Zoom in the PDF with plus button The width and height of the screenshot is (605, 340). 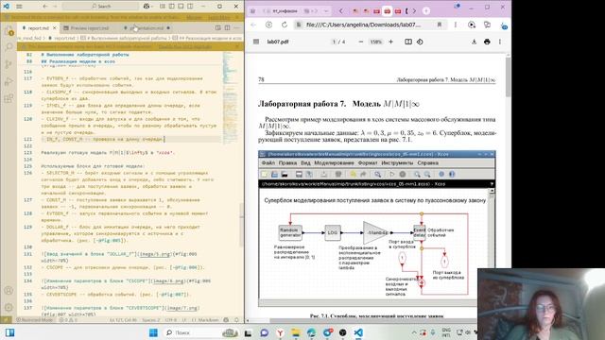(390, 42)
